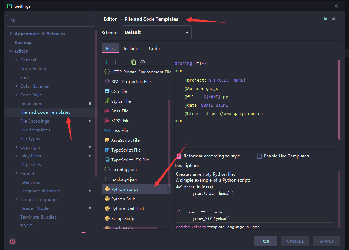Select the XML Properties File icon
This screenshot has width=349, height=250.
(x=107, y=81)
